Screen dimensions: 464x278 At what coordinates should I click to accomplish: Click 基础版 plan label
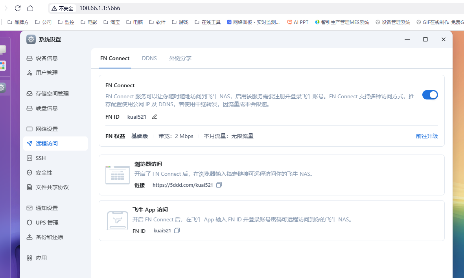(140, 136)
